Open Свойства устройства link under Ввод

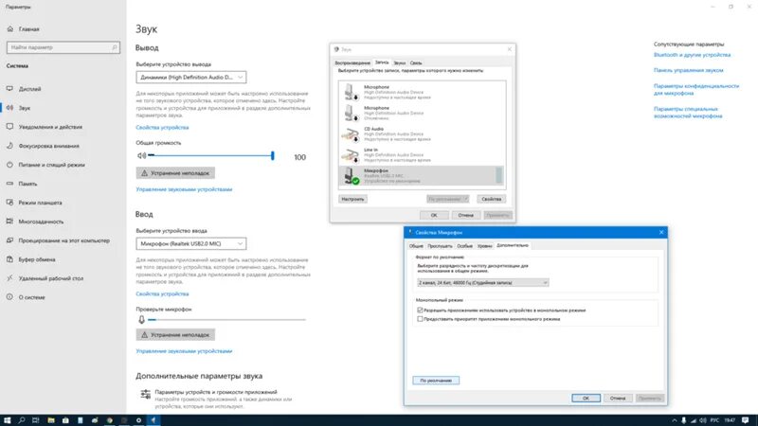162,293
